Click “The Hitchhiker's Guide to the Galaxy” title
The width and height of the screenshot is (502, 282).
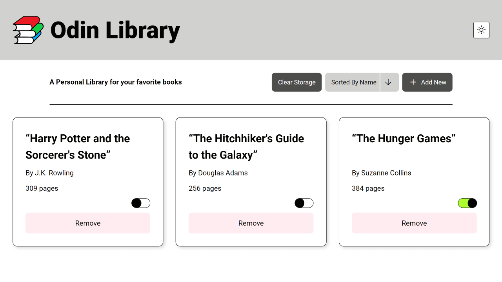[246, 147]
